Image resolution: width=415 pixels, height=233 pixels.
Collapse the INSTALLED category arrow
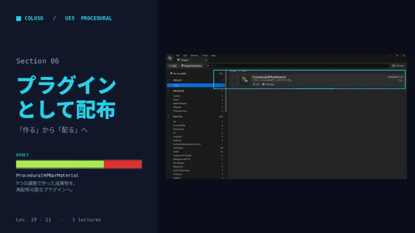point(168,91)
